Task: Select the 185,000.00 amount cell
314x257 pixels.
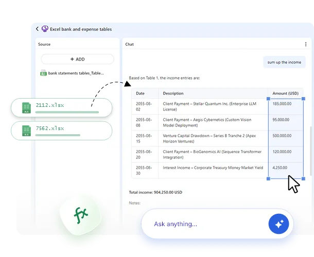Action: (286, 106)
